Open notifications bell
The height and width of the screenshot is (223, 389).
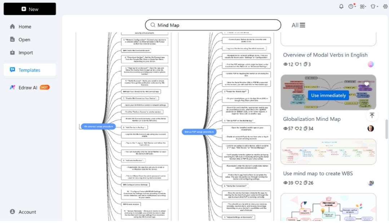pyautogui.click(x=341, y=6)
